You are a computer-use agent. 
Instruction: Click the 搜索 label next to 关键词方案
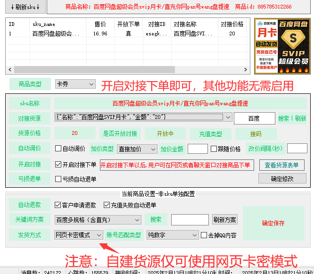tap(156, 219)
